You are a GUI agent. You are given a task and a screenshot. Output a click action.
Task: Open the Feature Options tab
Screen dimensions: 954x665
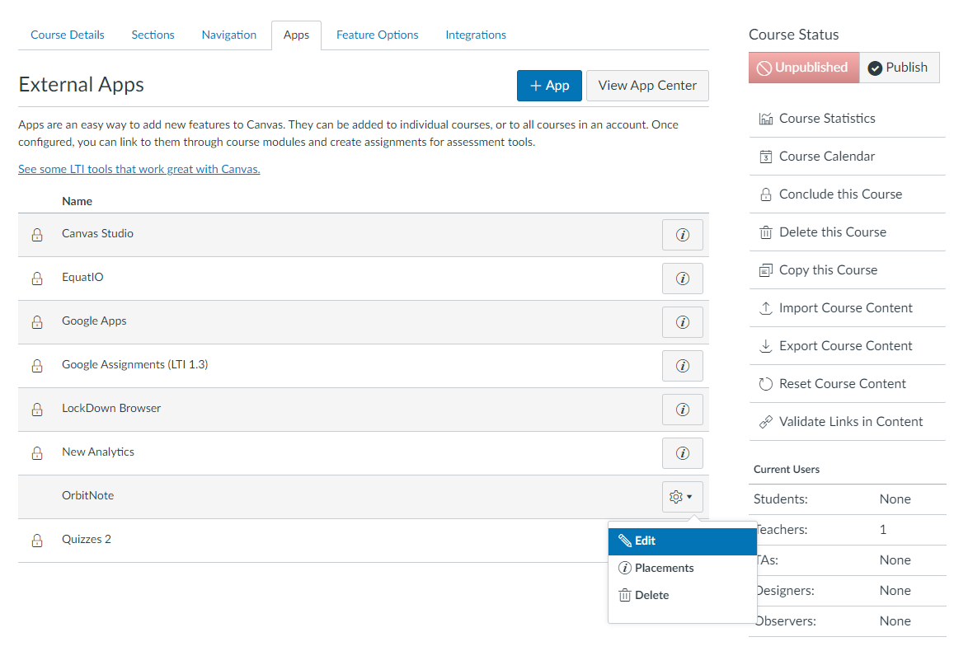tap(377, 35)
